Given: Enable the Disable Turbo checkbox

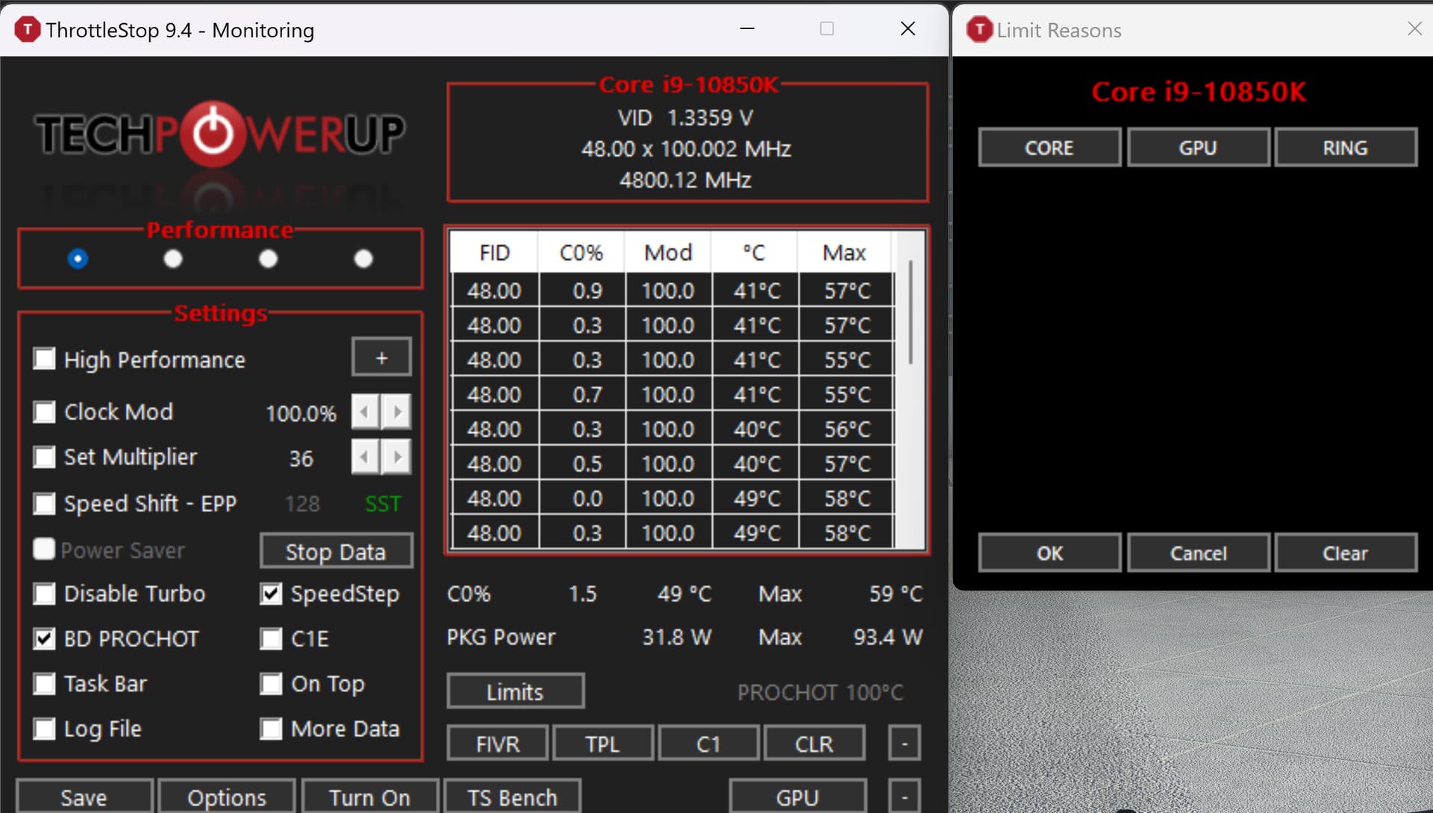Looking at the screenshot, I should pyautogui.click(x=45, y=594).
